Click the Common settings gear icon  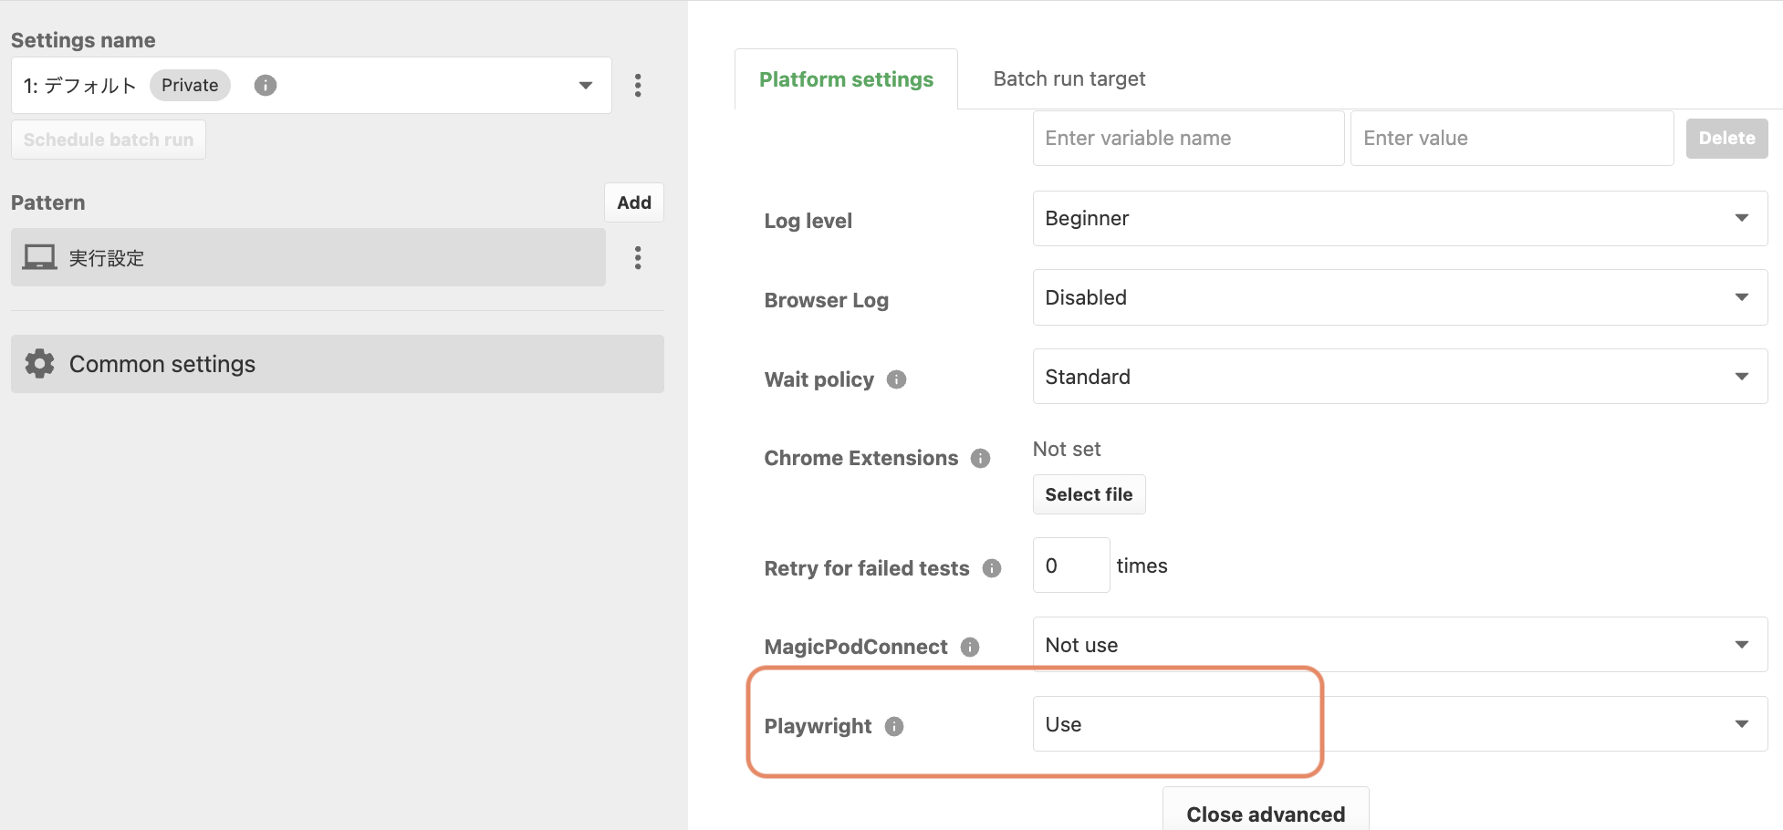click(39, 364)
